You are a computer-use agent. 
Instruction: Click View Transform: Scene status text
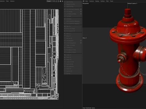click(x=89, y=108)
